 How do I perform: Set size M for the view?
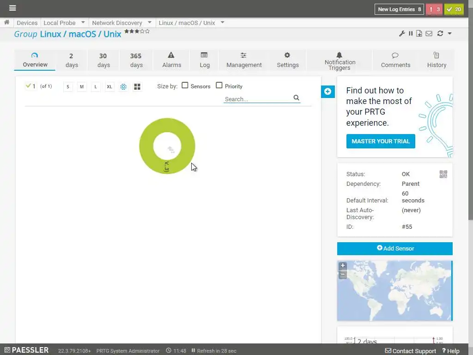pos(82,87)
